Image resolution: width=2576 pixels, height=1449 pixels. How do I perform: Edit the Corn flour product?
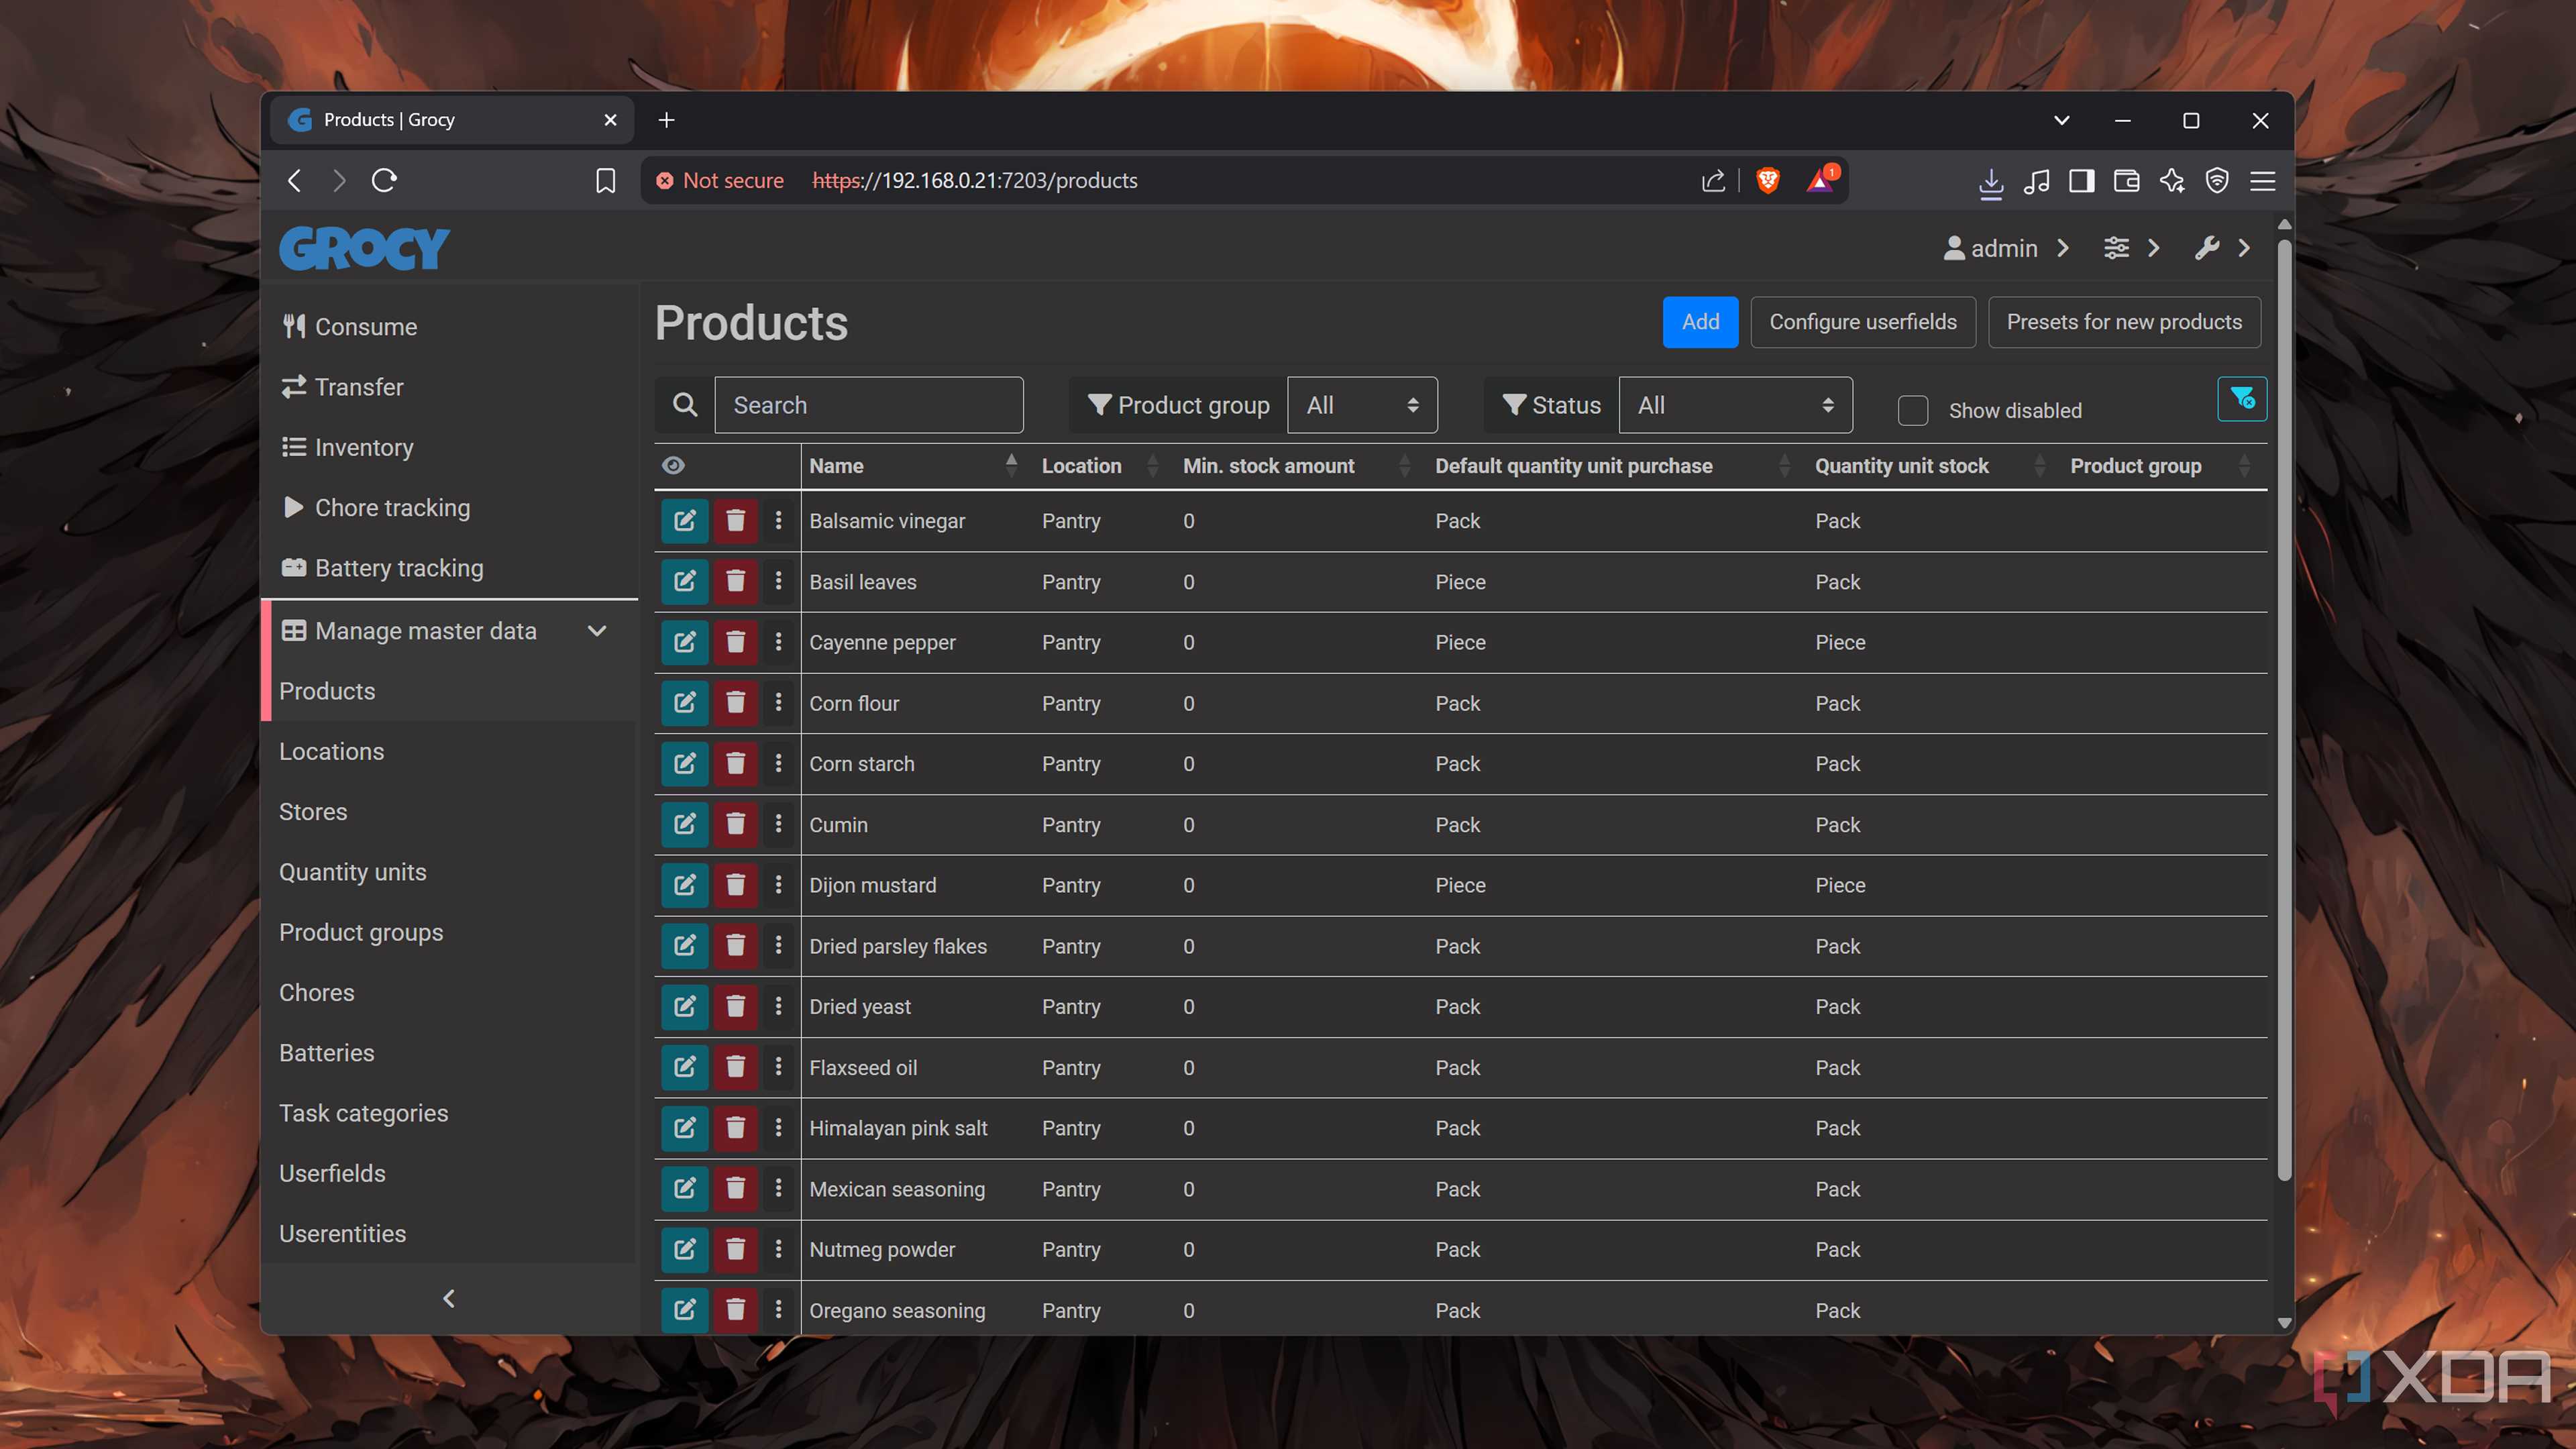coord(684,703)
